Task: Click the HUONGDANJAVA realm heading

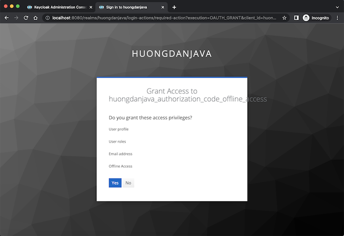Action: (x=172, y=54)
